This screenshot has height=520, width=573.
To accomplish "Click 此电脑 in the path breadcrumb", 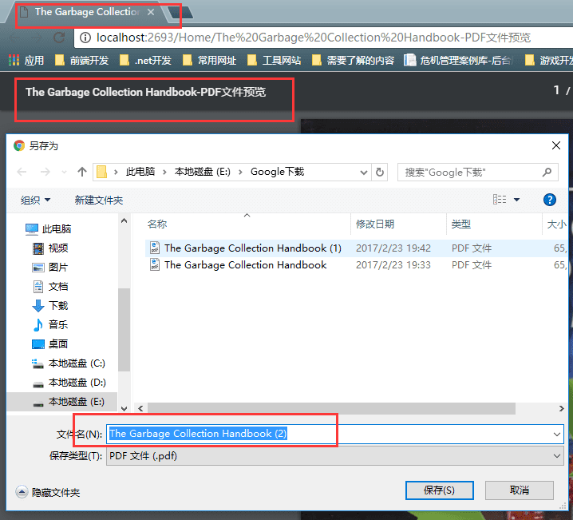I will point(140,172).
